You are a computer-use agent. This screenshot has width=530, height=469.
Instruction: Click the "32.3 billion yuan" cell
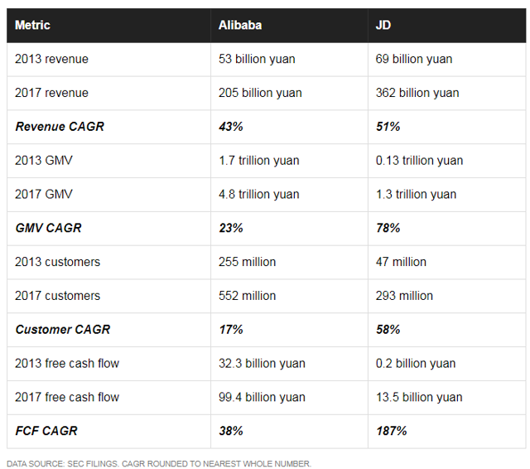coord(262,363)
